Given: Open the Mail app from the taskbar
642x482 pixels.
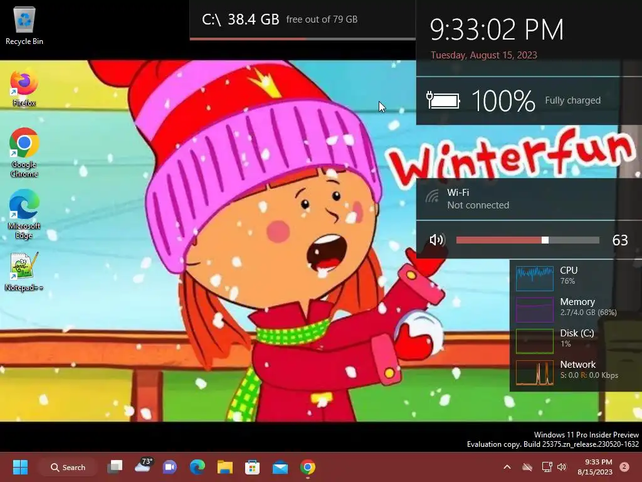Looking at the screenshot, I should pos(280,467).
